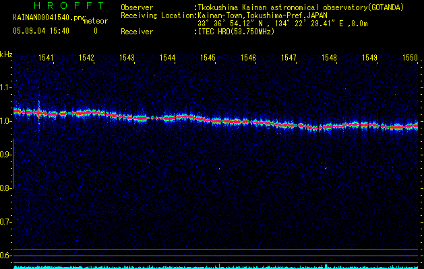
Task: Click the Receiving Location label
Action: coord(157,15)
